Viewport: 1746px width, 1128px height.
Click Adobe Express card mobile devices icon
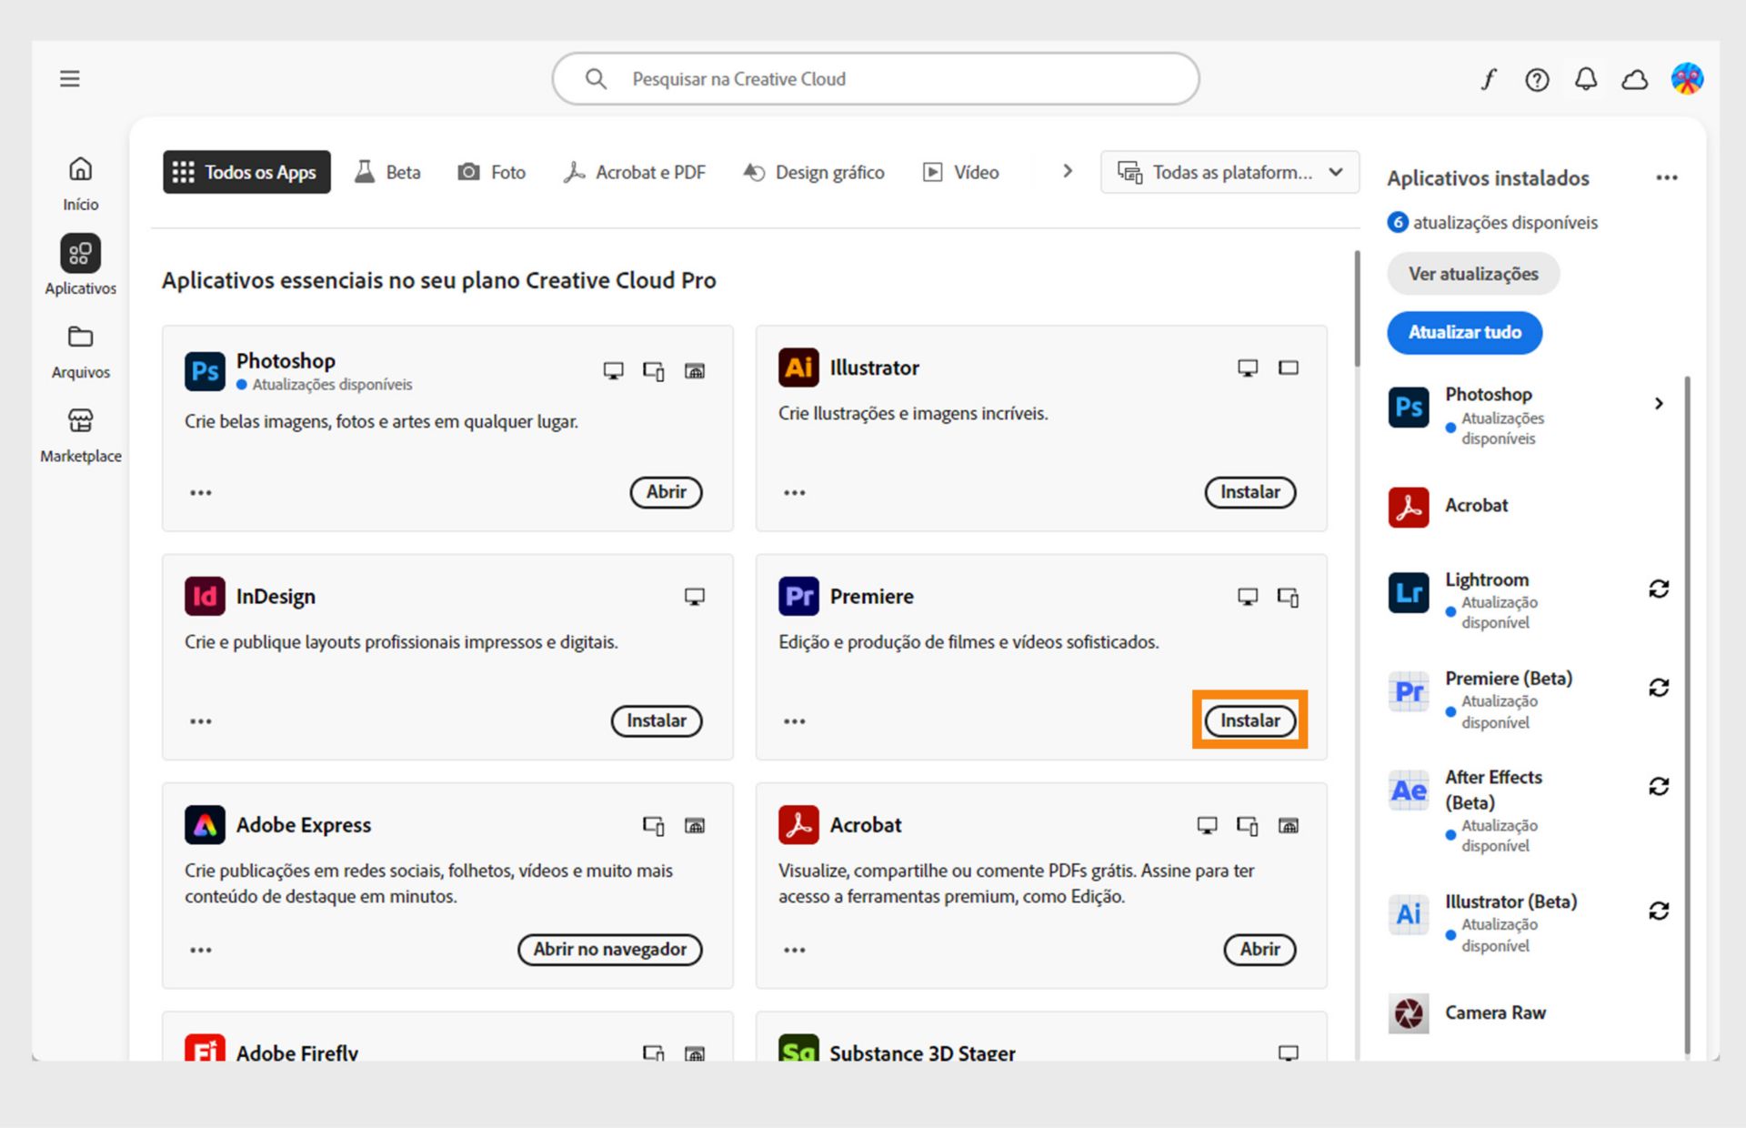pos(654,825)
